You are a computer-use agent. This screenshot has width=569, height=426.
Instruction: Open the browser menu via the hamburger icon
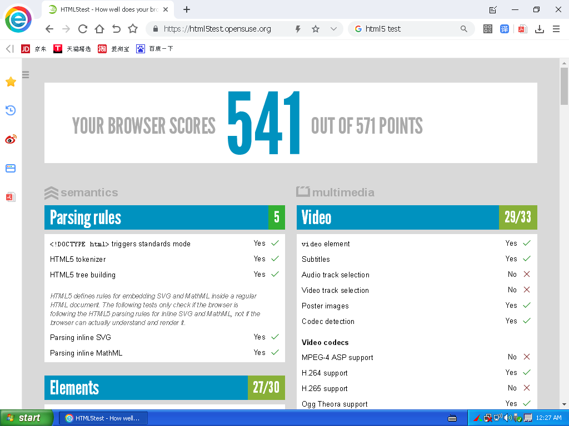point(556,28)
